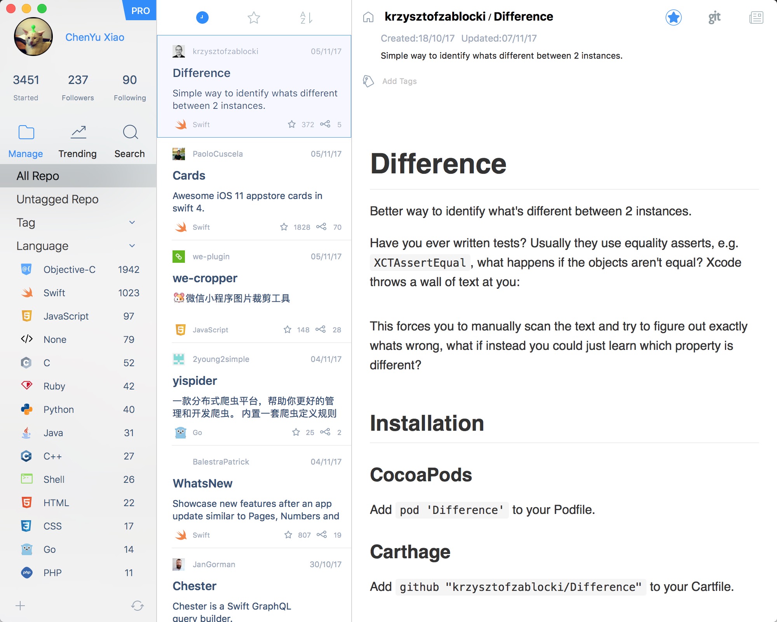Click the plus icon at sidebar bottom

[x=20, y=605]
